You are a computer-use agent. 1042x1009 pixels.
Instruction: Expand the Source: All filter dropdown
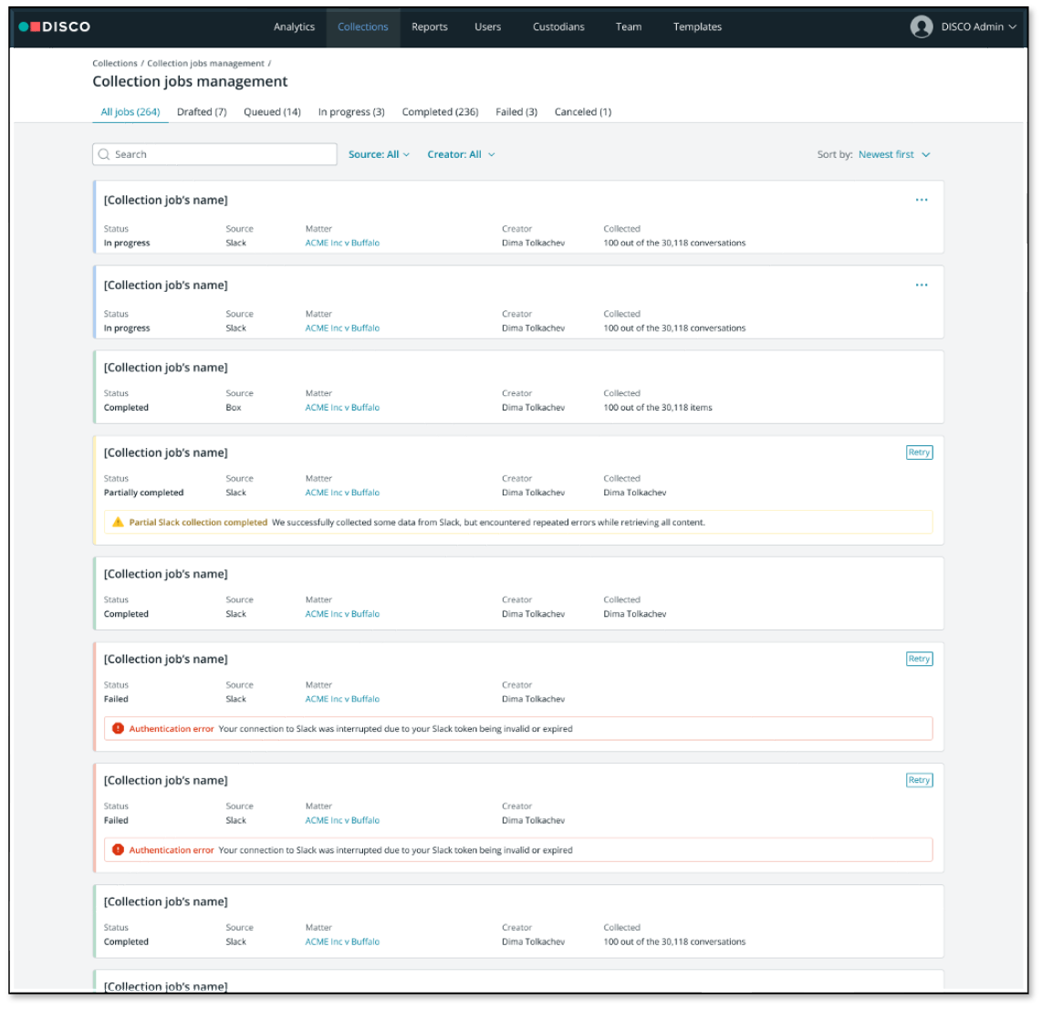click(379, 155)
